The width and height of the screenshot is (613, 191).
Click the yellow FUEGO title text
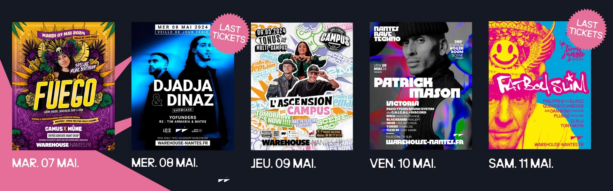65,94
